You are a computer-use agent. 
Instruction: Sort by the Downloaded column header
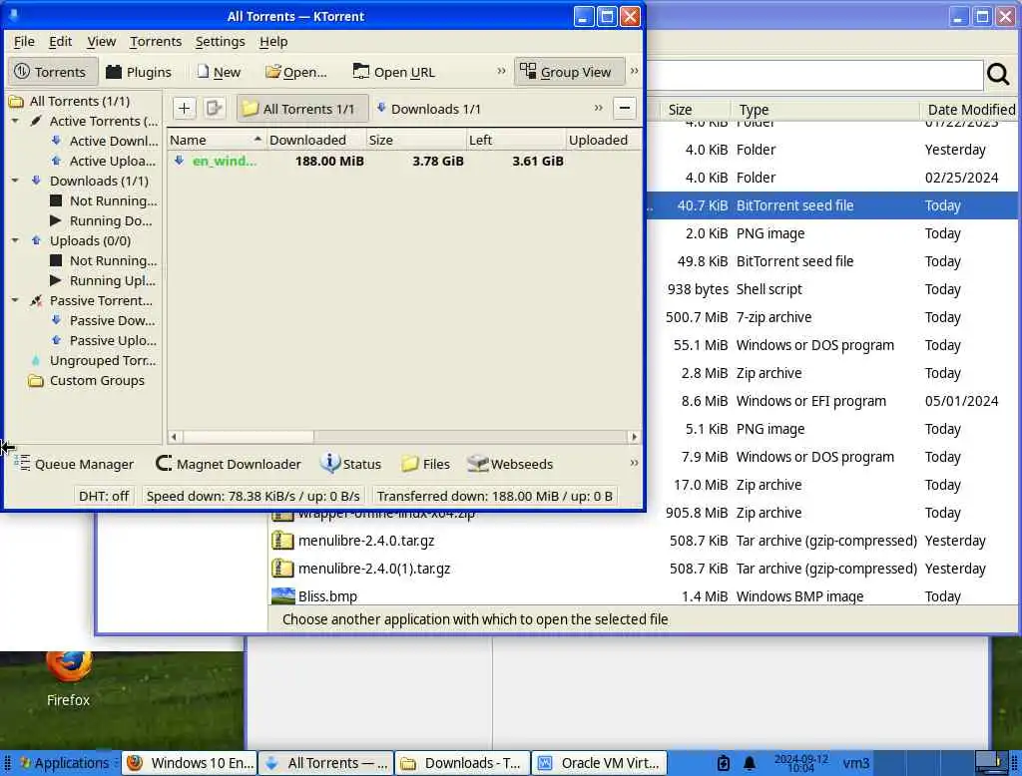(x=315, y=140)
